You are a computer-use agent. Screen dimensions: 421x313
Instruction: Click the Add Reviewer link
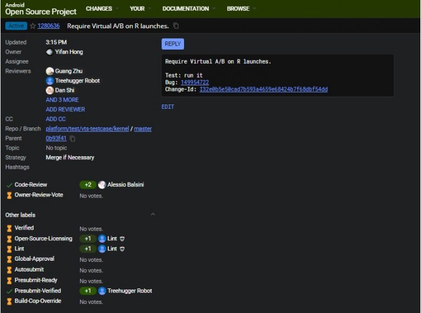(65, 109)
